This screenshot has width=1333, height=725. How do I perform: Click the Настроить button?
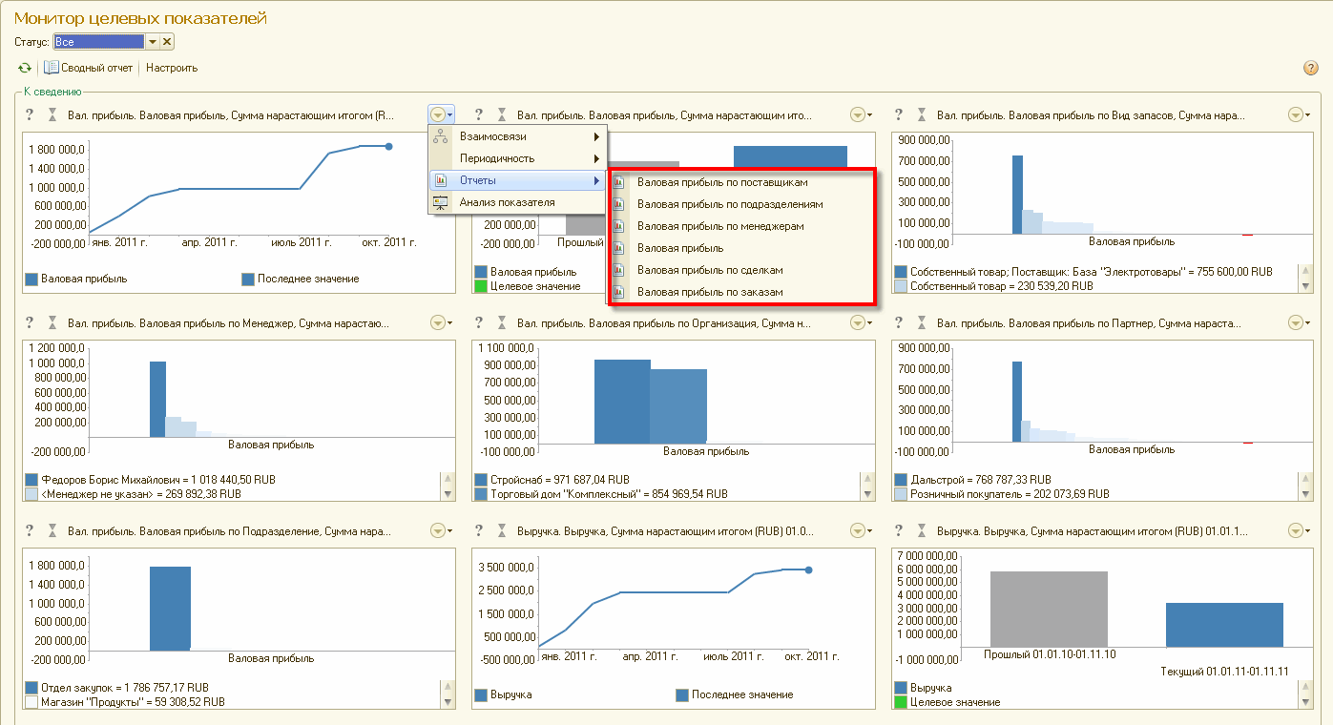coord(172,68)
